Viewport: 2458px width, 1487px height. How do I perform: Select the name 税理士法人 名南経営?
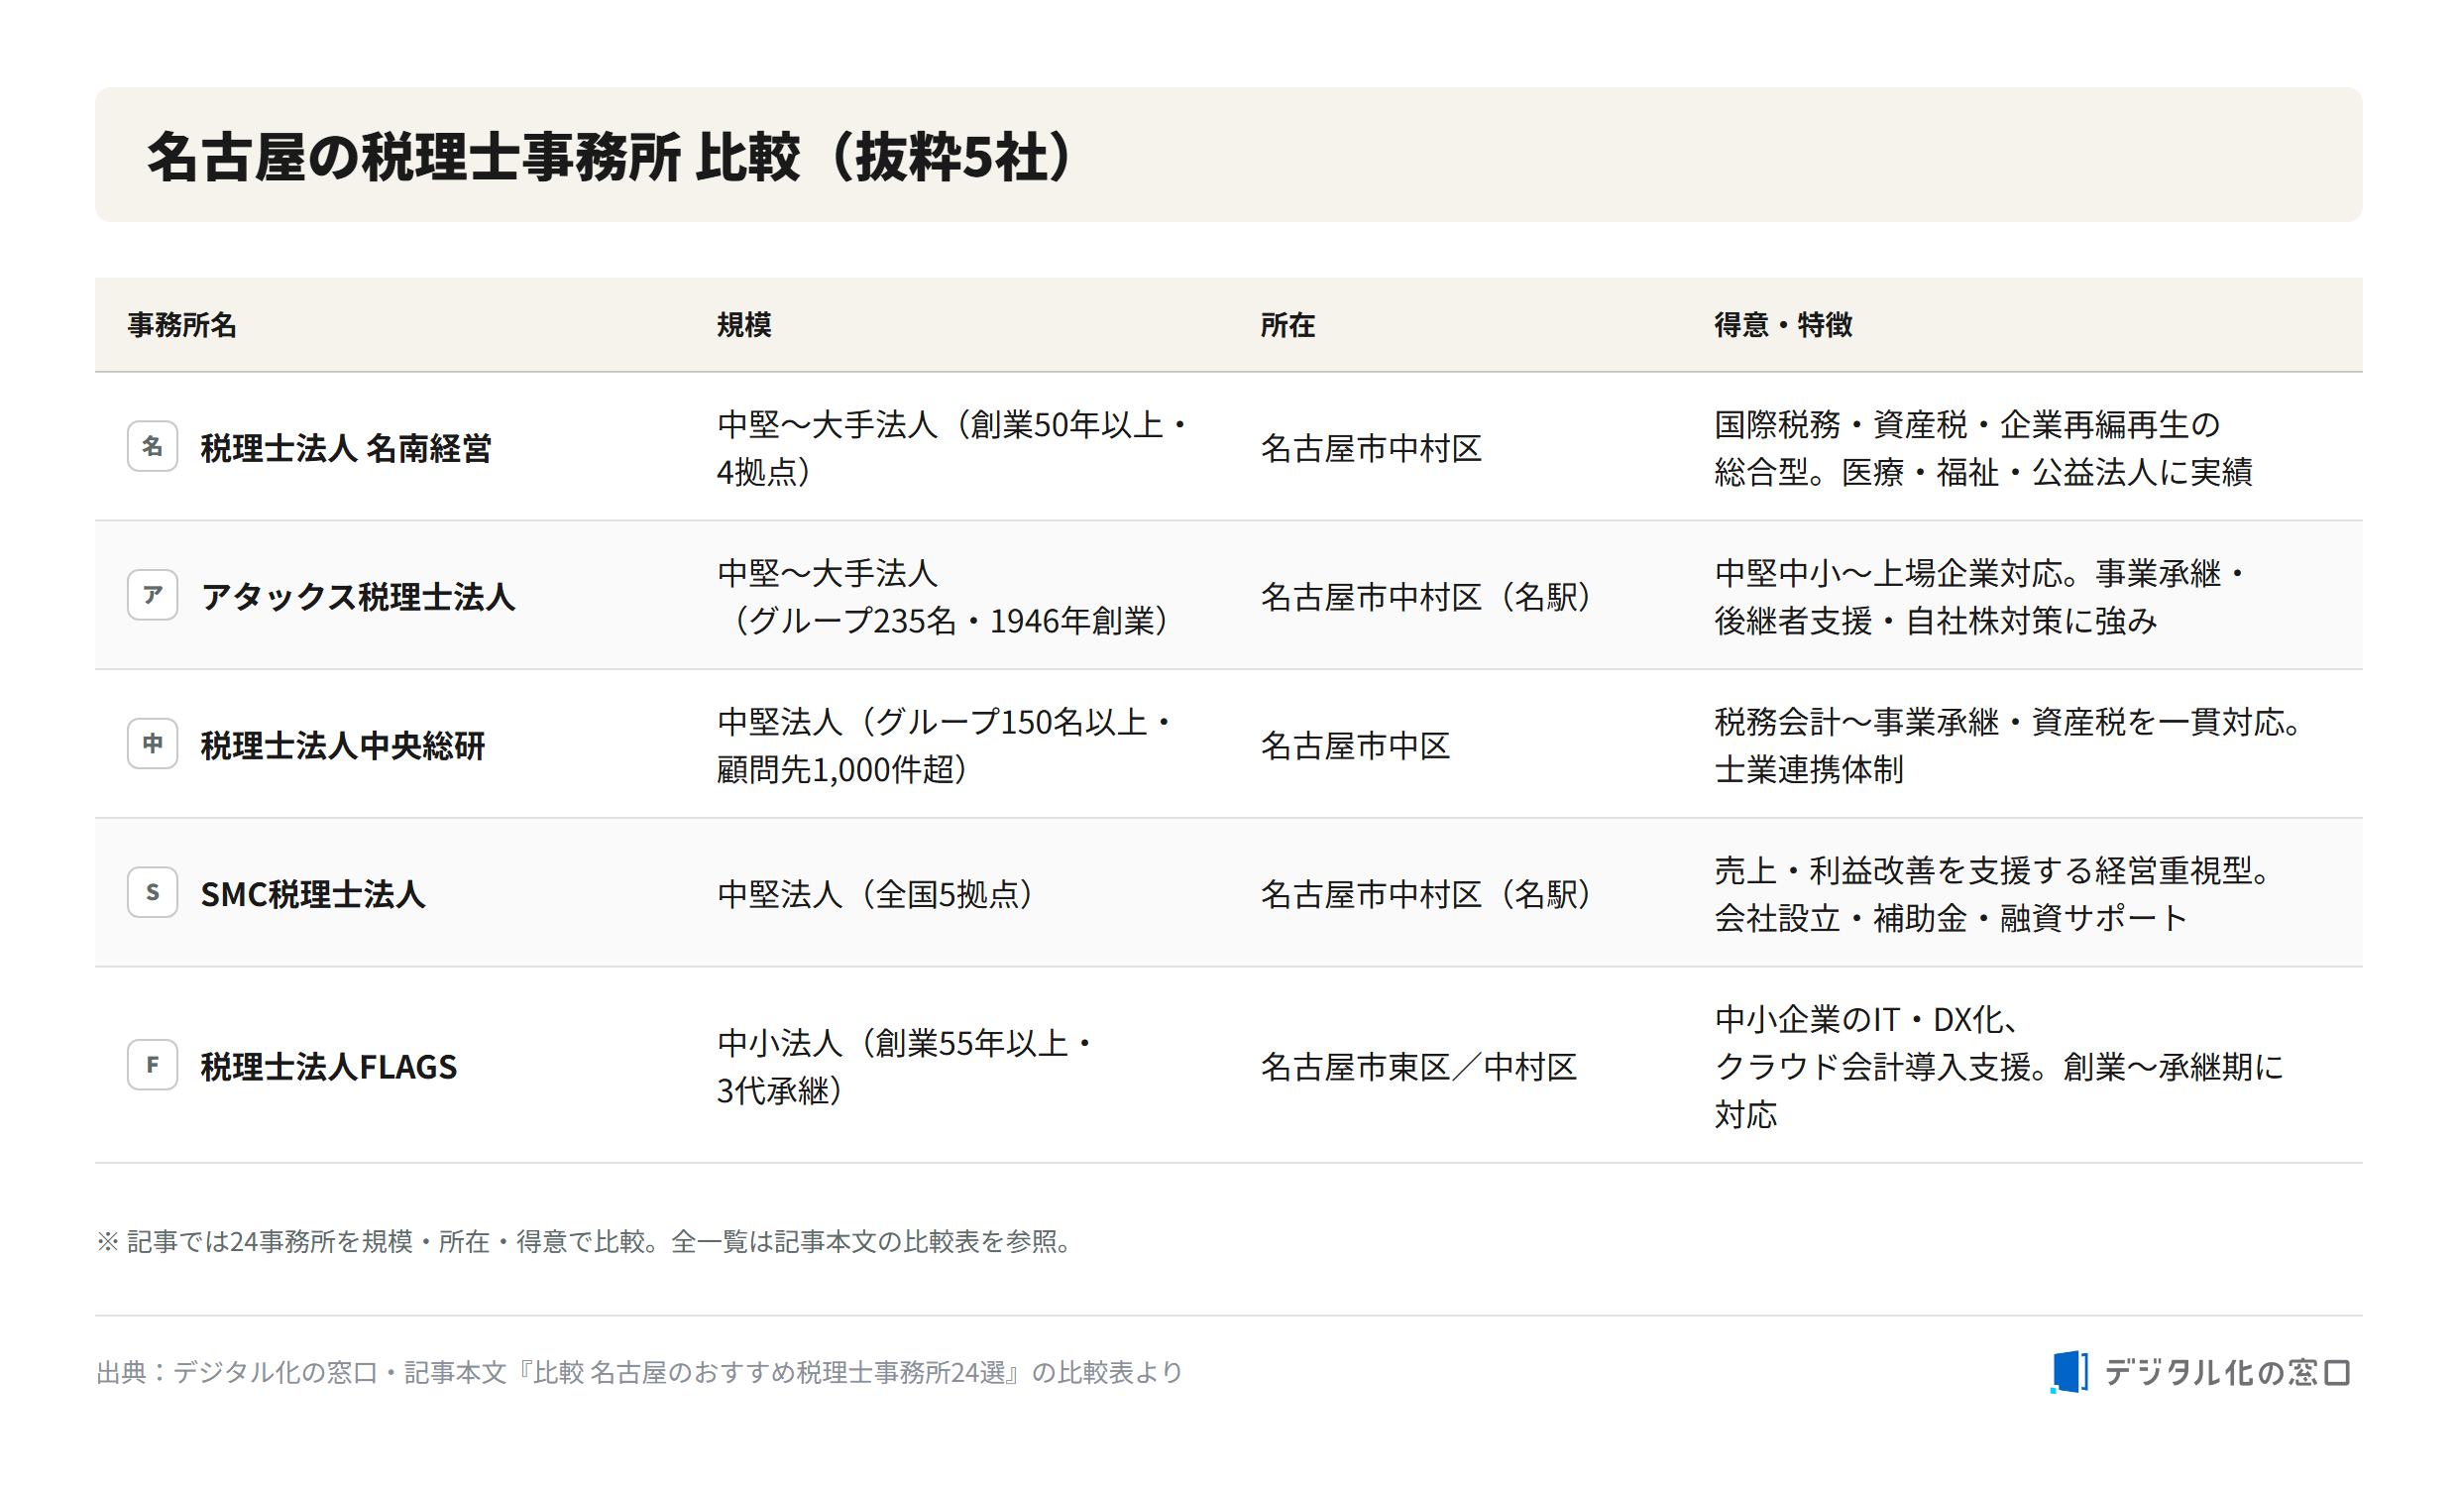click(346, 448)
